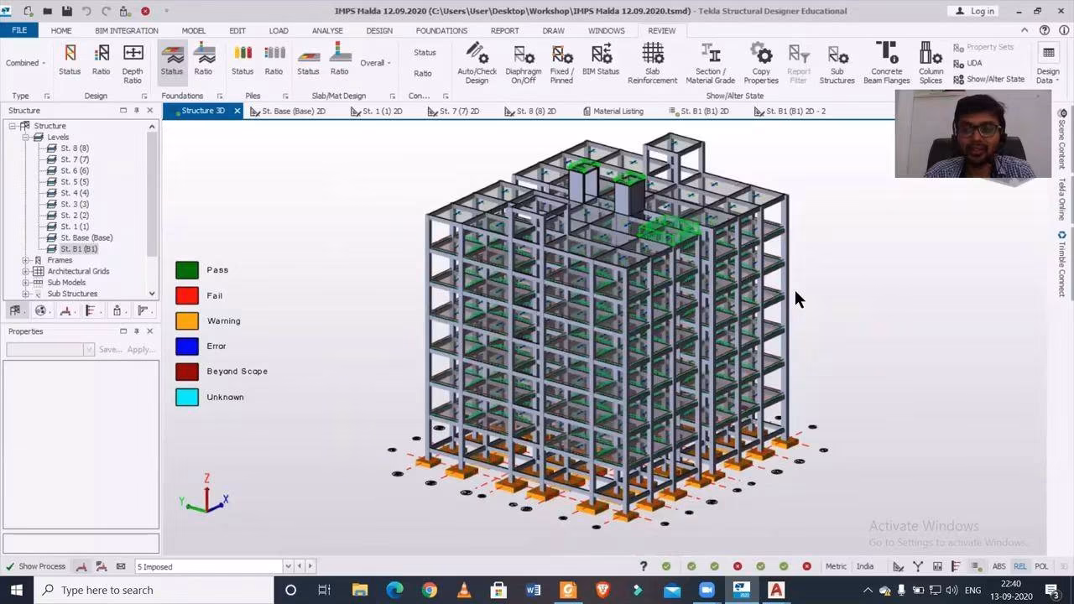Run Auto/Check Design tool
This screenshot has width=1074, height=604.
pos(477,64)
